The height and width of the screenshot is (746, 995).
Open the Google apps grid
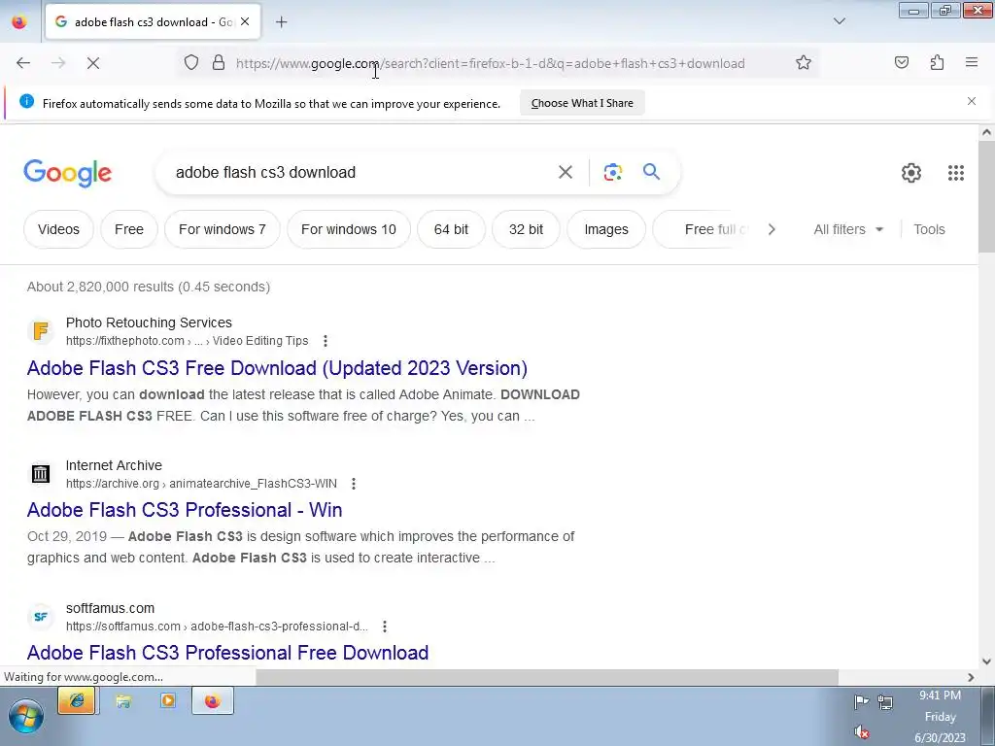pos(956,173)
